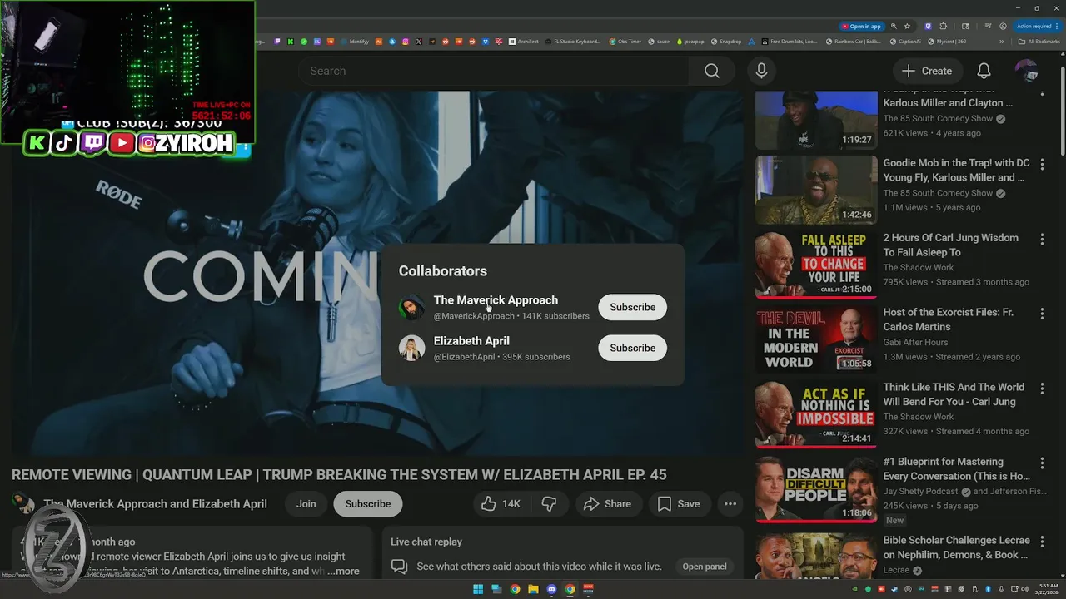This screenshot has width=1066, height=599.
Task: Click 'Action required' Chrome button
Action: [1038, 27]
